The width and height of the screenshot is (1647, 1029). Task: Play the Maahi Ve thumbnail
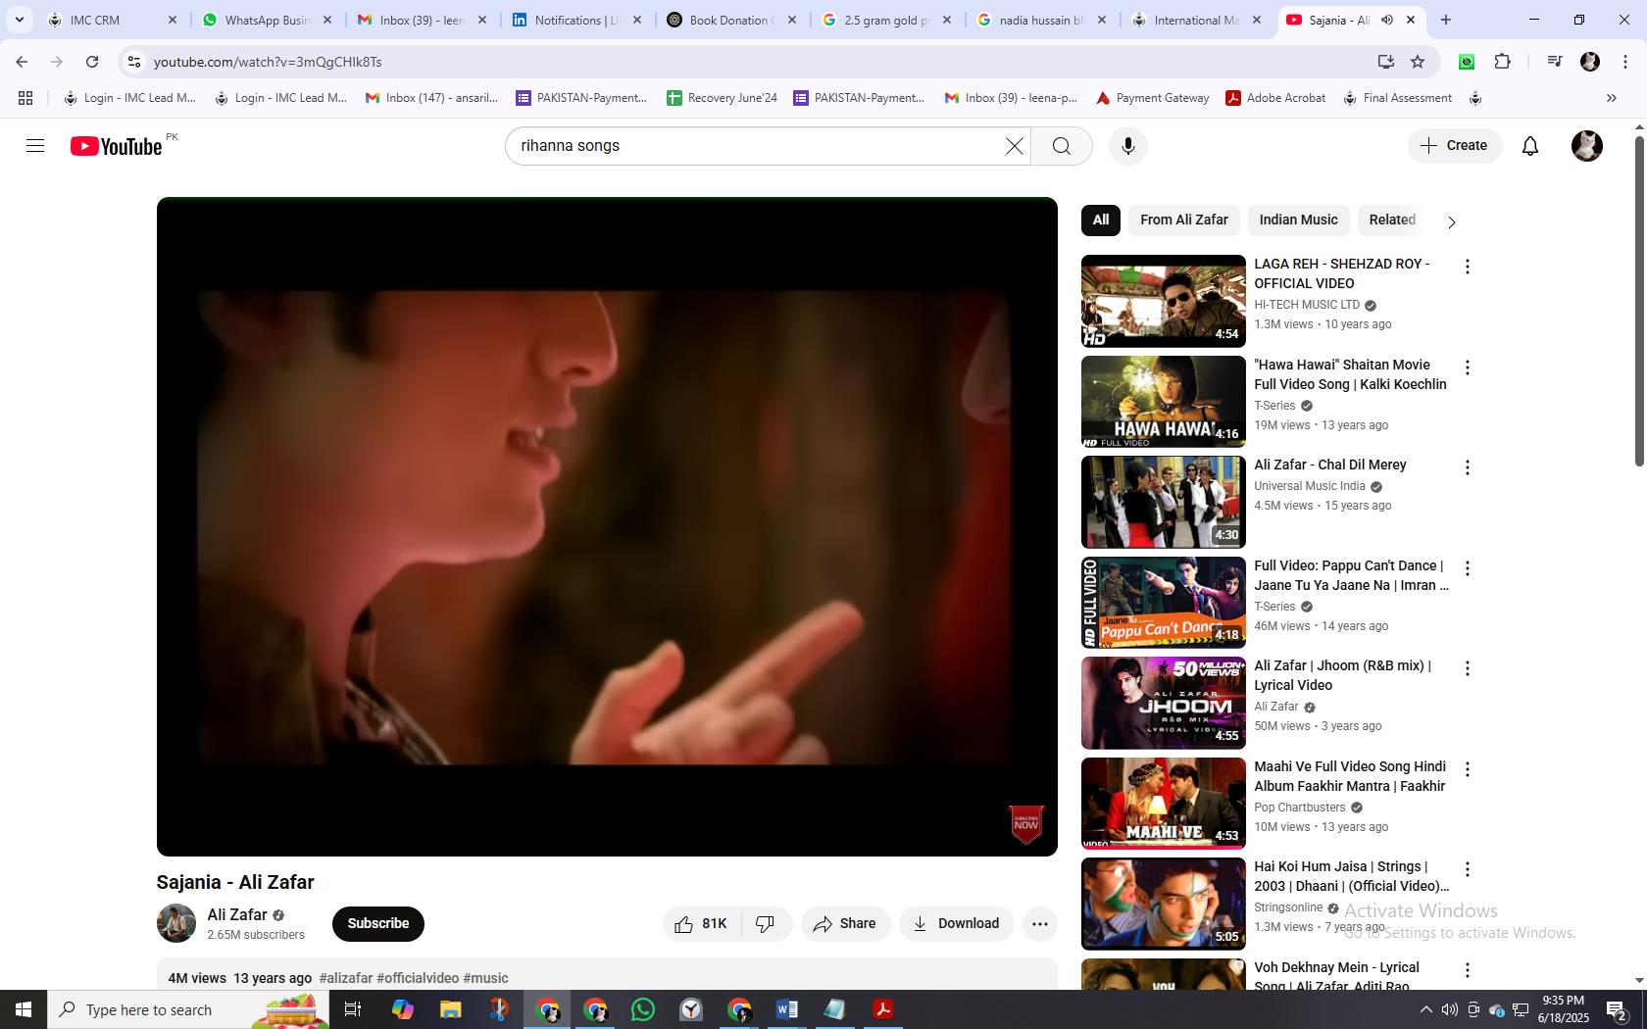pos(1164,804)
